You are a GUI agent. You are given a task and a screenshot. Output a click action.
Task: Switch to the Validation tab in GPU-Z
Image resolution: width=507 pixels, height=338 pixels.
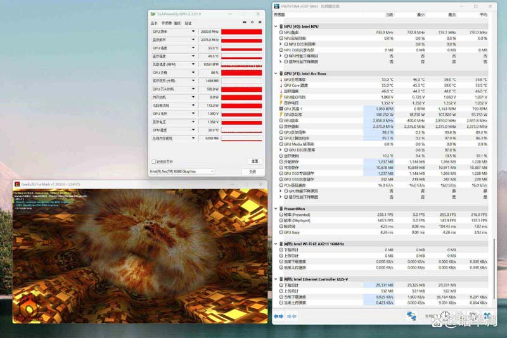(188, 23)
